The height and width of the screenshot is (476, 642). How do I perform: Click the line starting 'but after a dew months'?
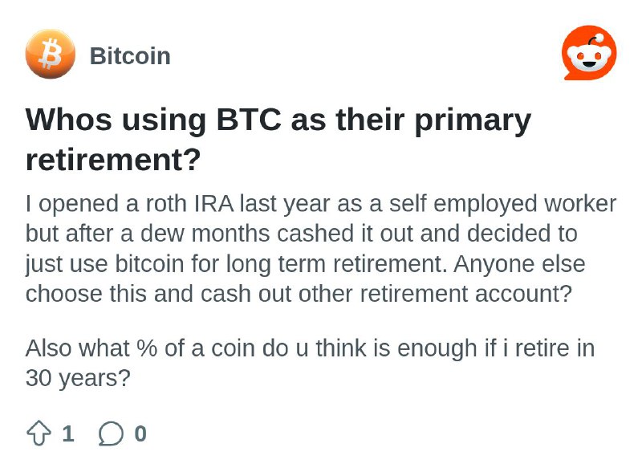[x=302, y=234]
